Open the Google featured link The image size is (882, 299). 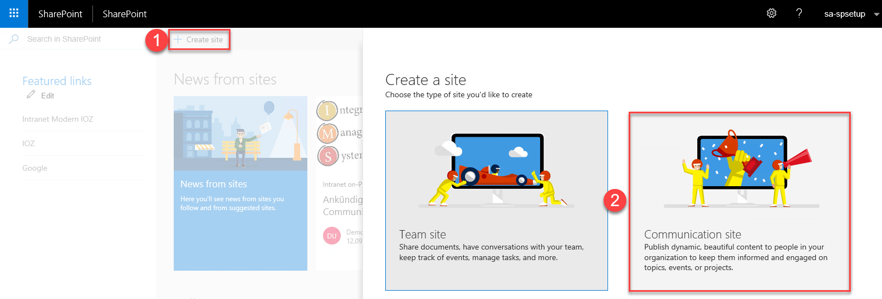click(35, 168)
